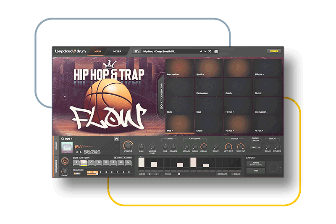Go to the previous kit preset
Viewport: 336px width, 224px height.
coord(200,51)
